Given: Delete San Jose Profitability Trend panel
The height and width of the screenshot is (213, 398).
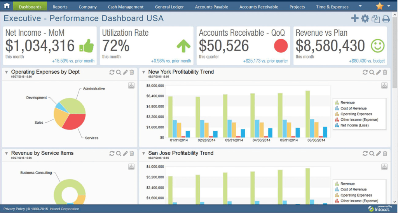Looking at the screenshot, I should click(385, 153).
